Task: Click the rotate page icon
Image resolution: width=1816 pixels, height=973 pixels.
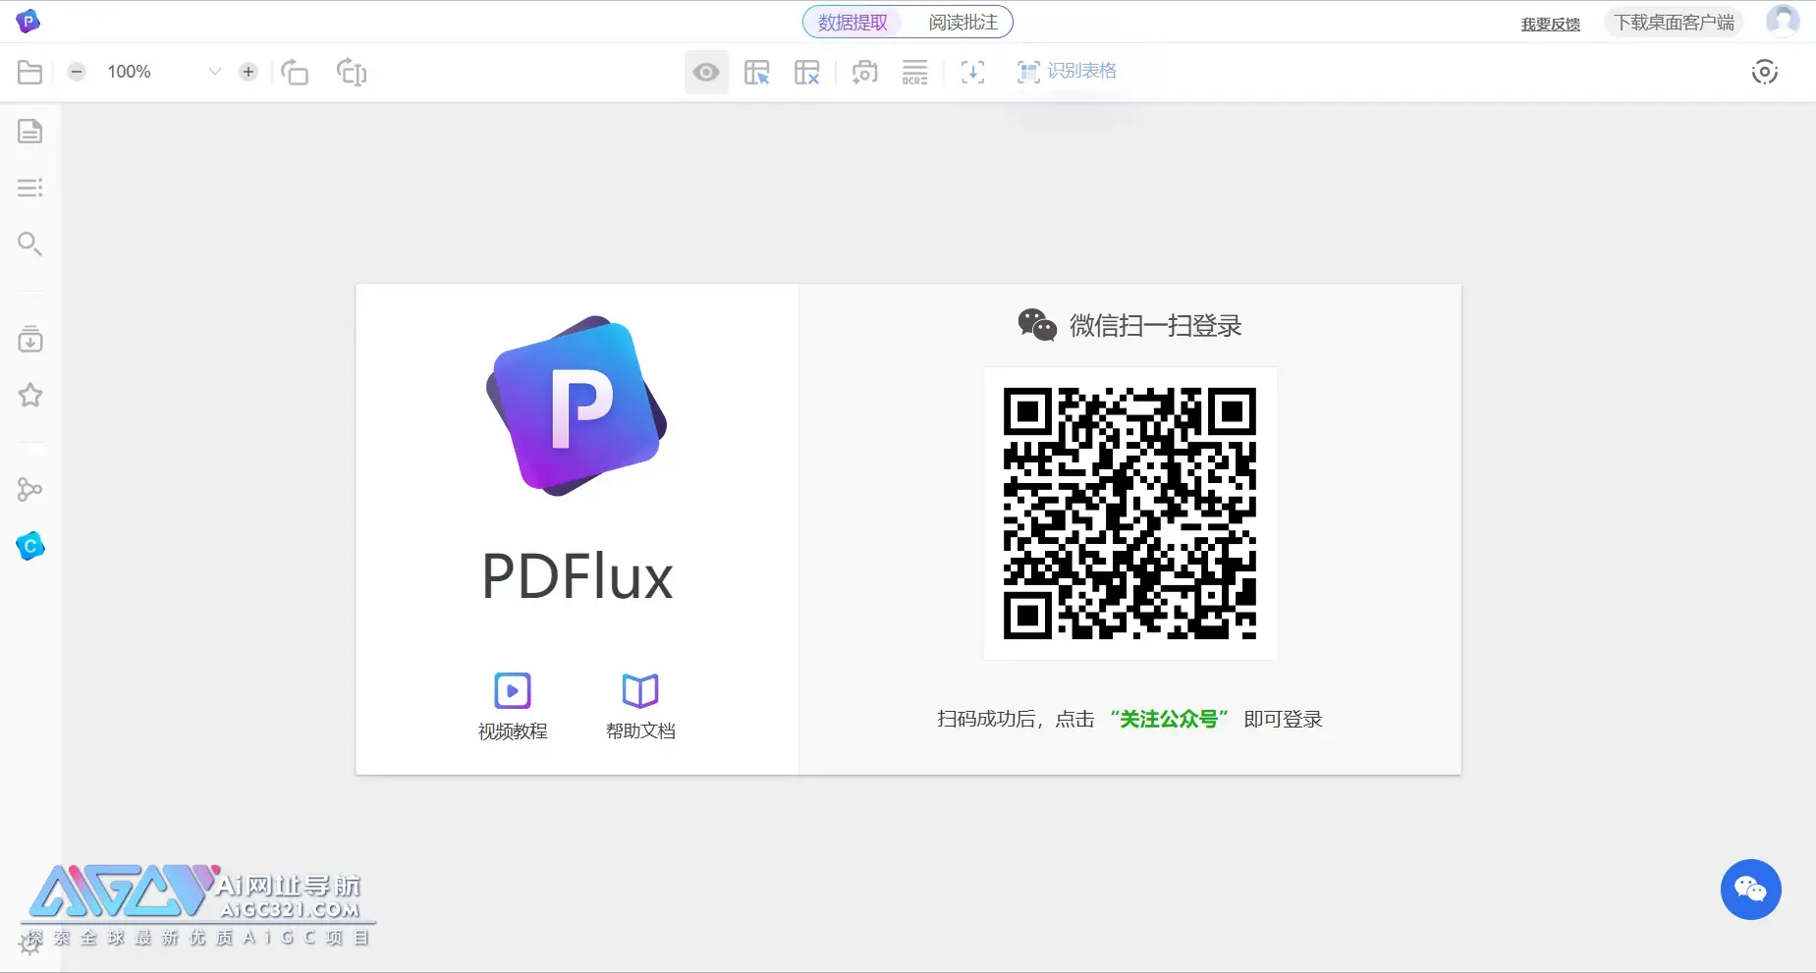Action: (295, 72)
